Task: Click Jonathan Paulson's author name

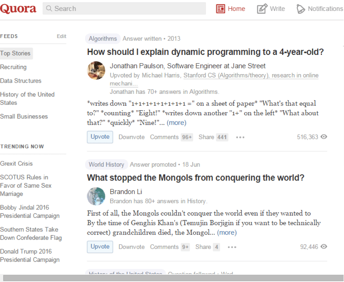Action: (137, 66)
